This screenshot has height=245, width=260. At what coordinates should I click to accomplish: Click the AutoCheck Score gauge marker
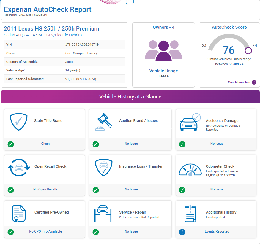pos(248,51)
